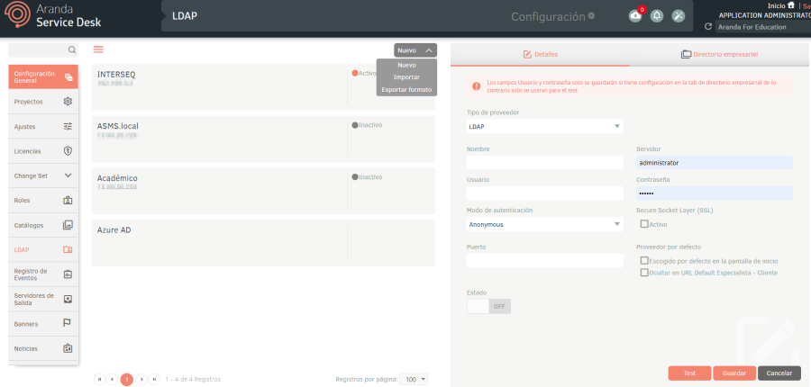Click the Roles badge icon
Image resolution: width=811 pixels, height=387 pixels.
click(68, 201)
